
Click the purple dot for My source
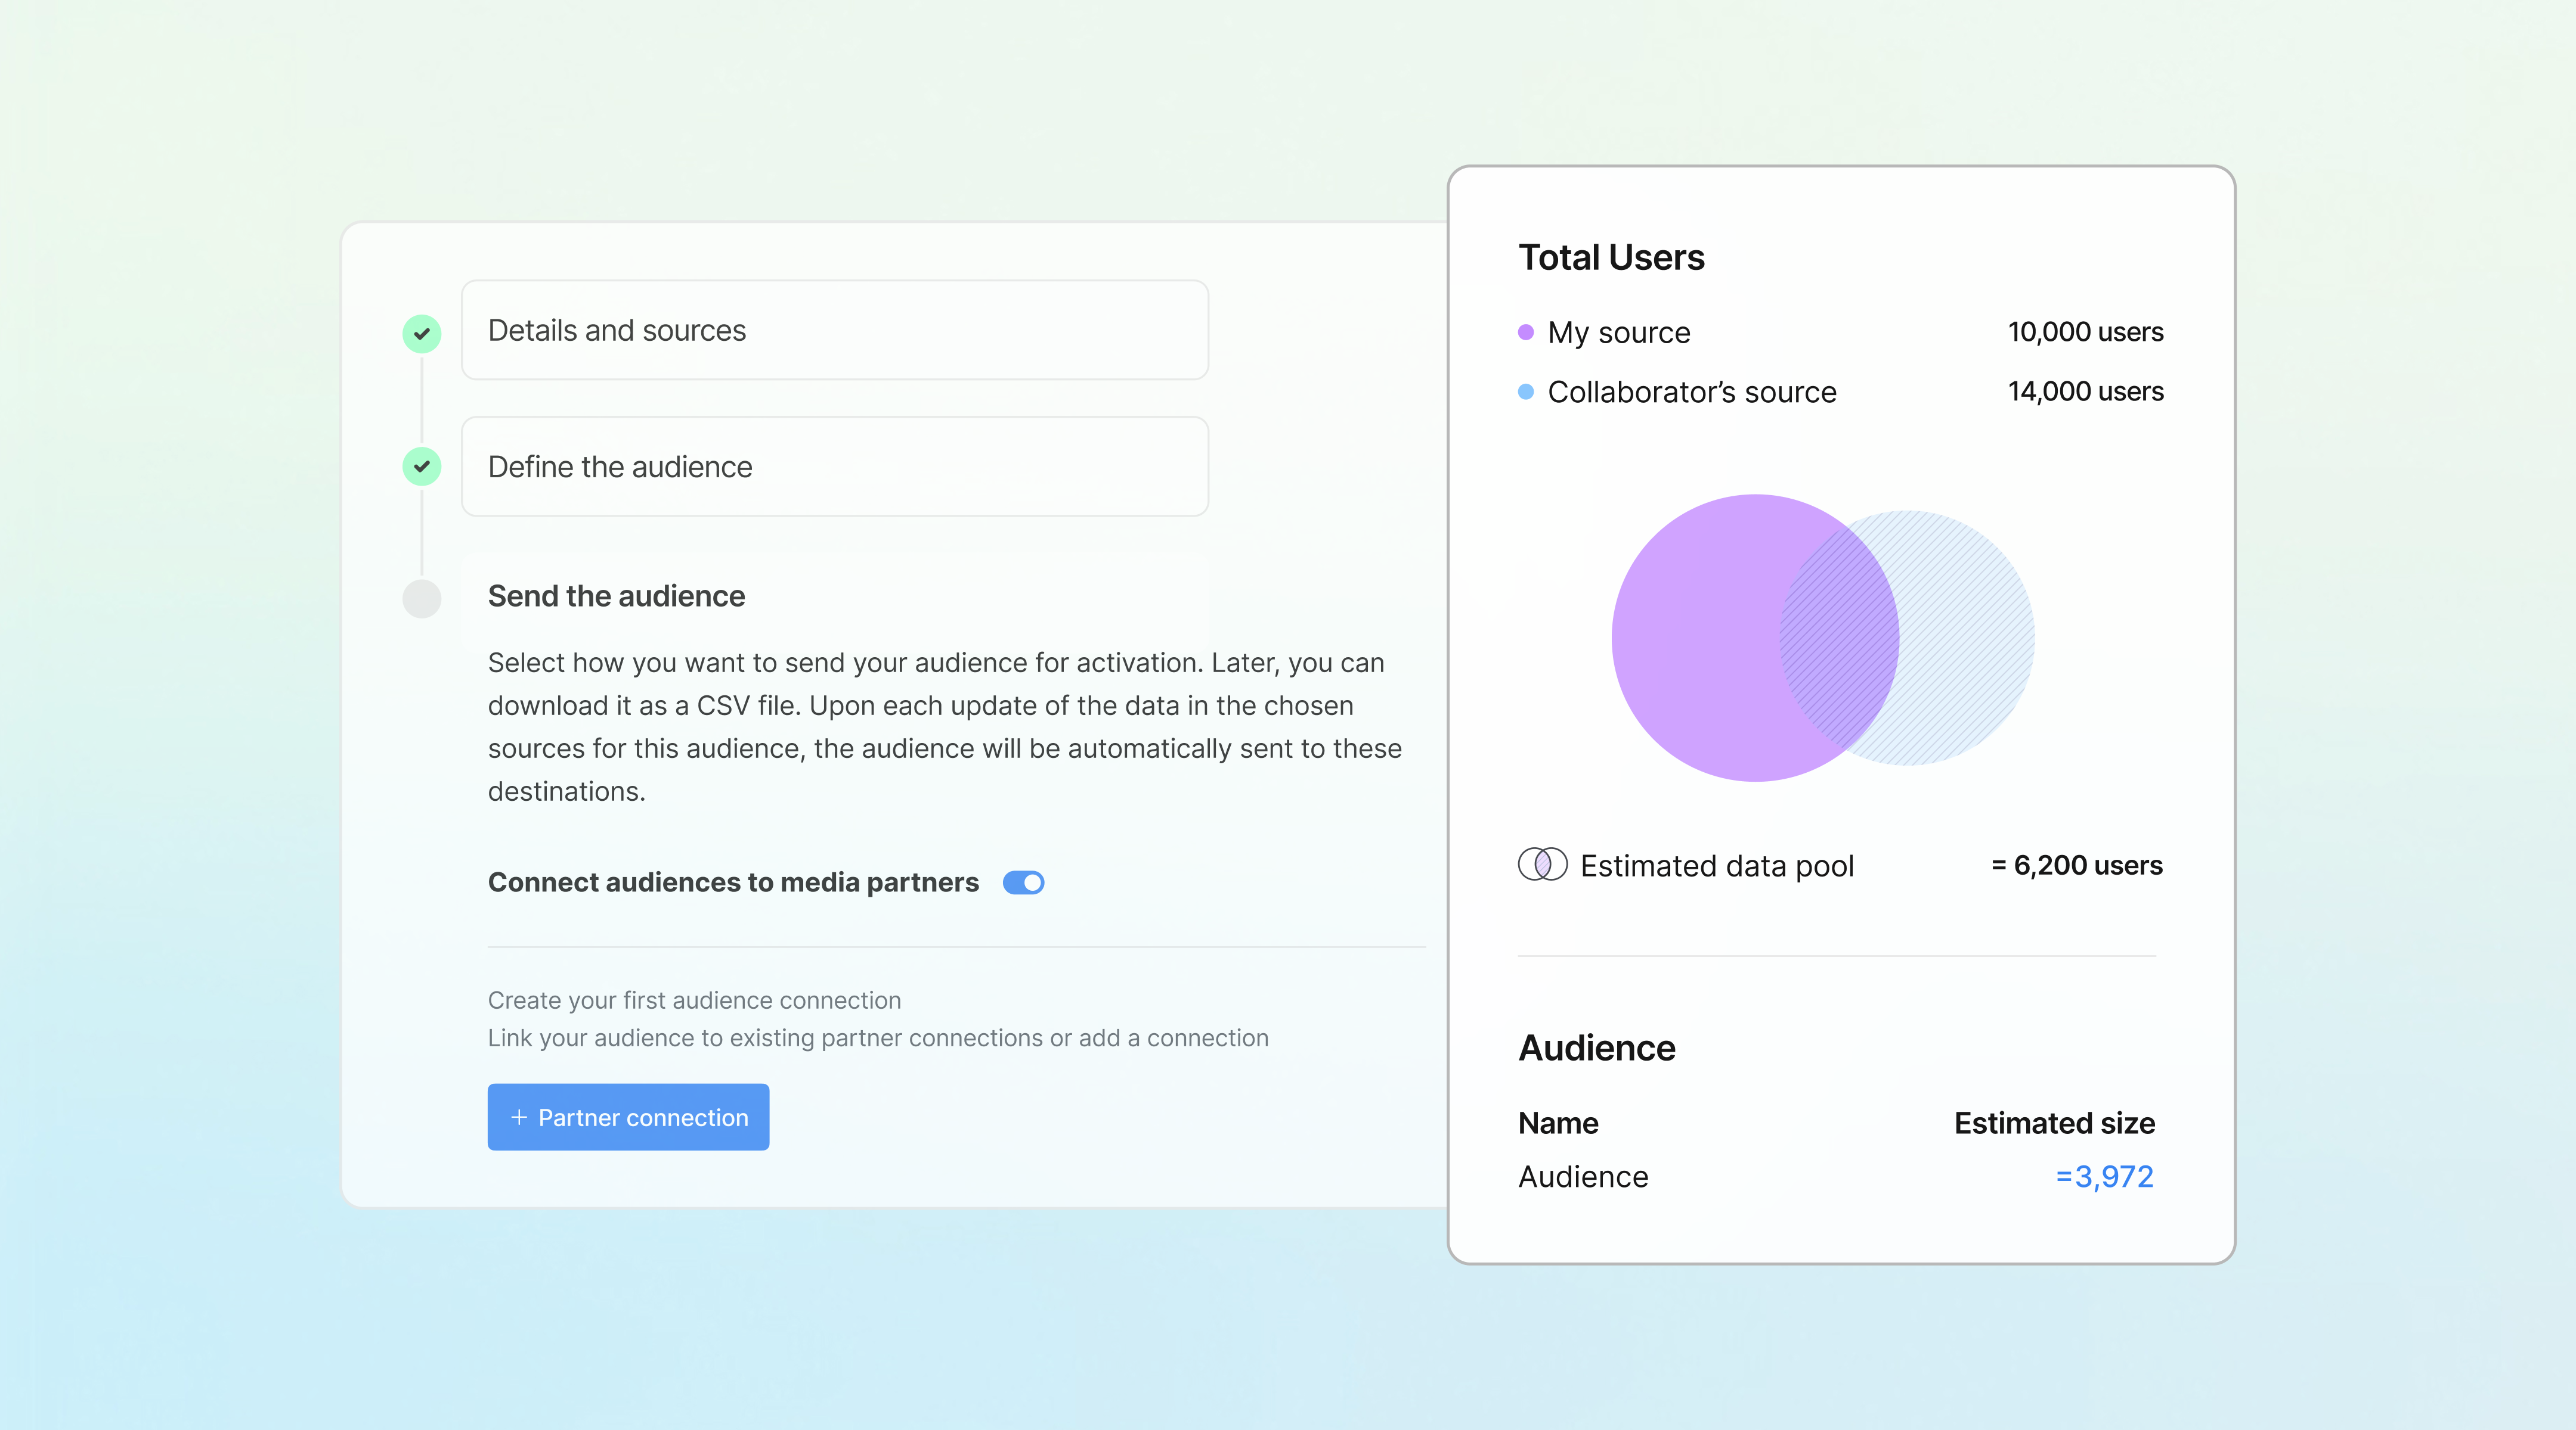coord(1524,332)
